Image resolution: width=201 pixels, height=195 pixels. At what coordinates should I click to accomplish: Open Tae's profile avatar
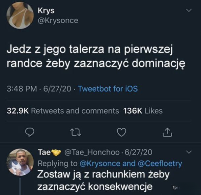click(x=20, y=162)
